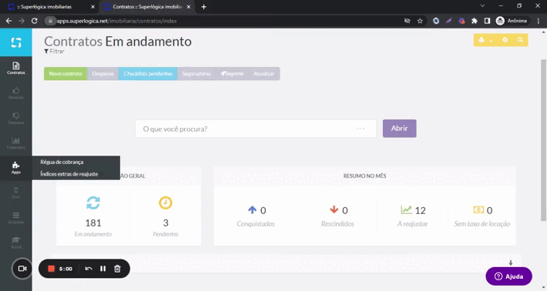Open the Empresa sidebar section

[x=15, y=218]
